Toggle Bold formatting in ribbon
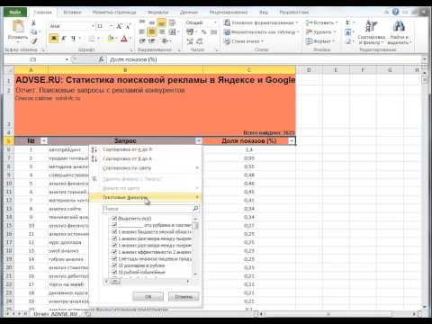Image resolution: width=432 pixels, height=324 pixels. [54, 39]
